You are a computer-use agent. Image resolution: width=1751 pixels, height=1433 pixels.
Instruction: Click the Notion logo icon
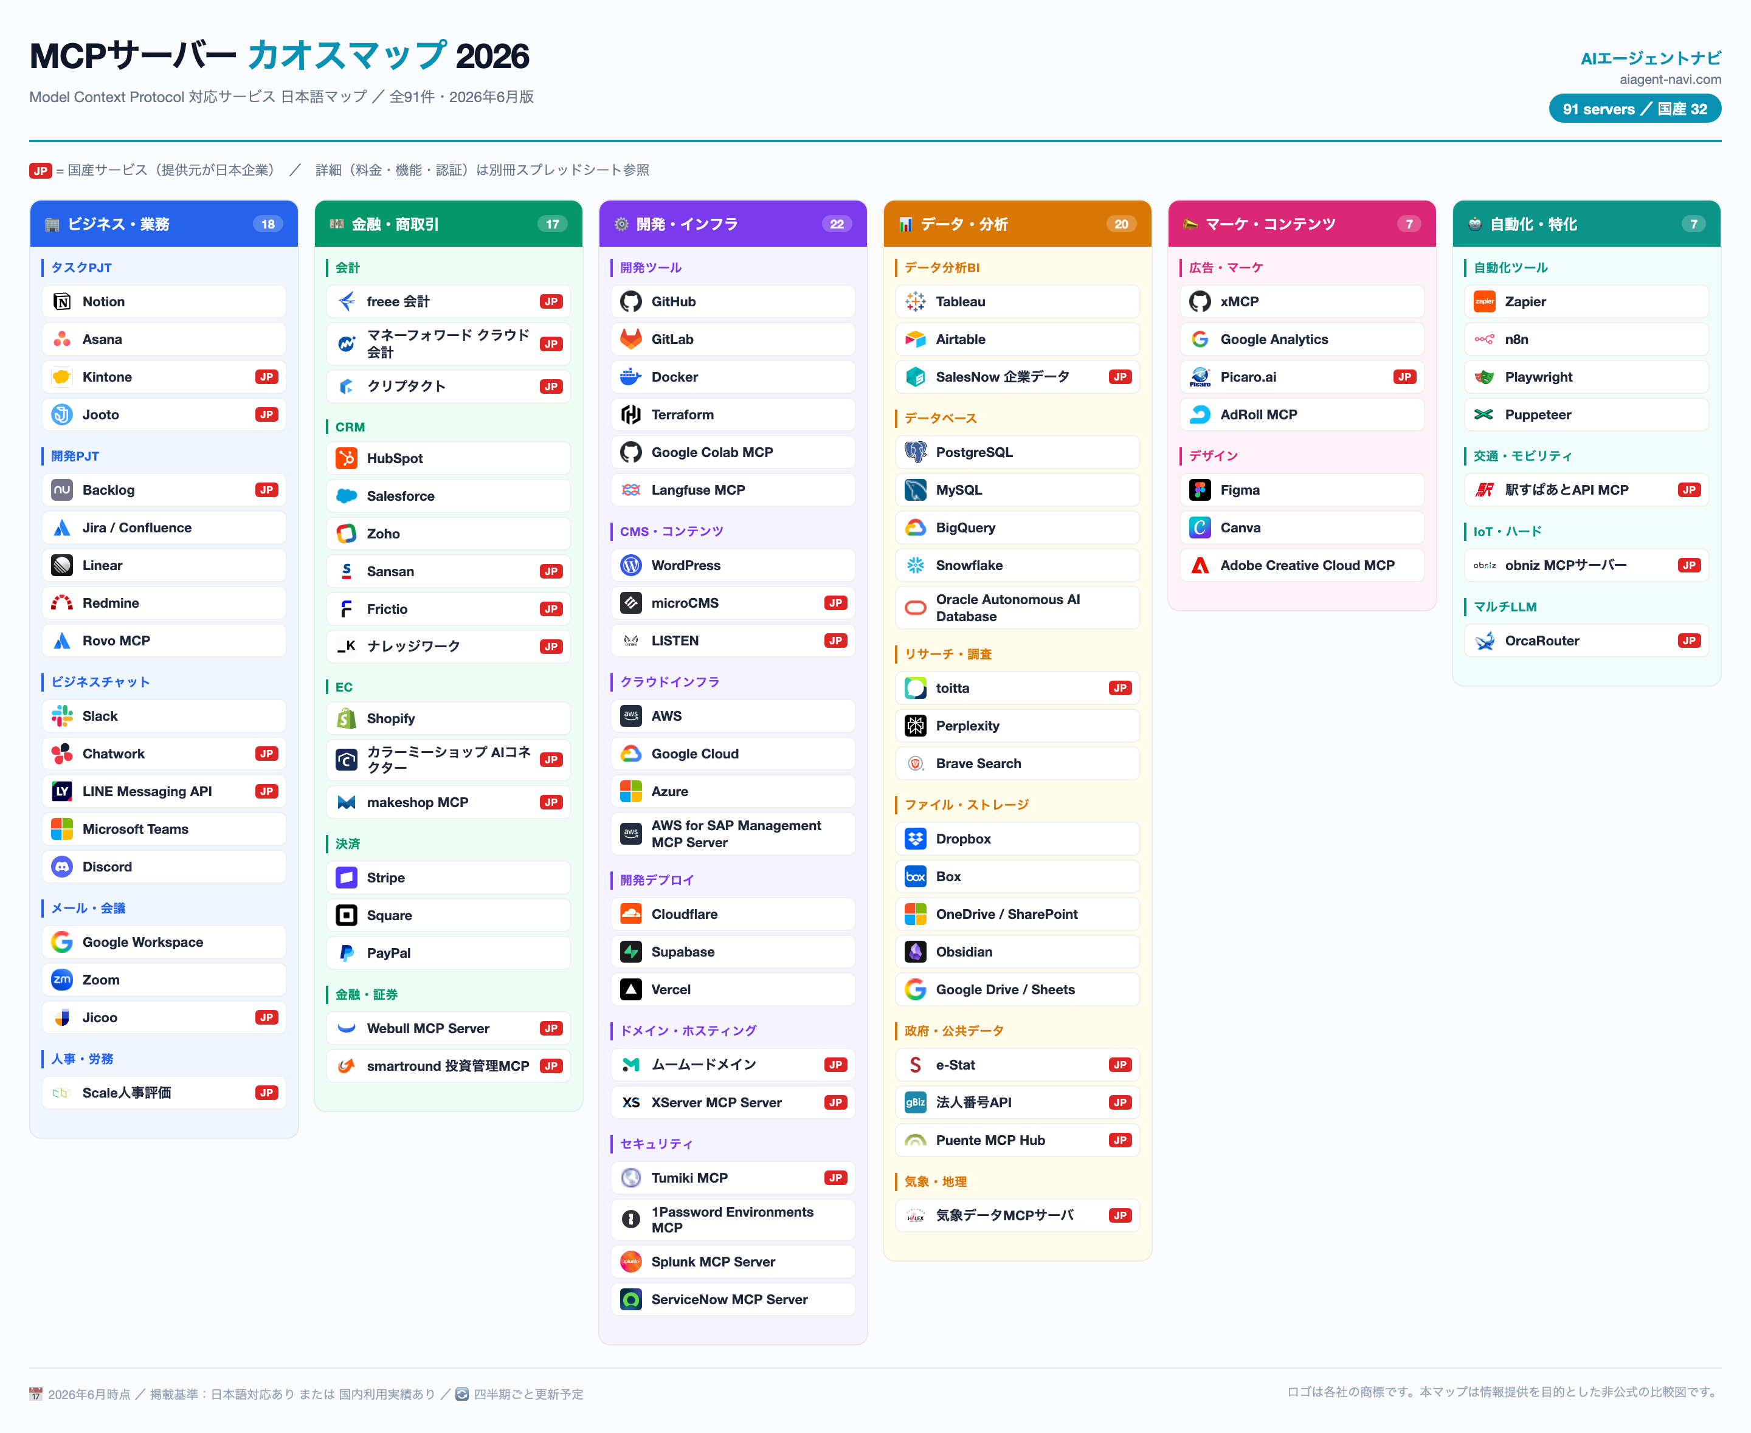[62, 302]
